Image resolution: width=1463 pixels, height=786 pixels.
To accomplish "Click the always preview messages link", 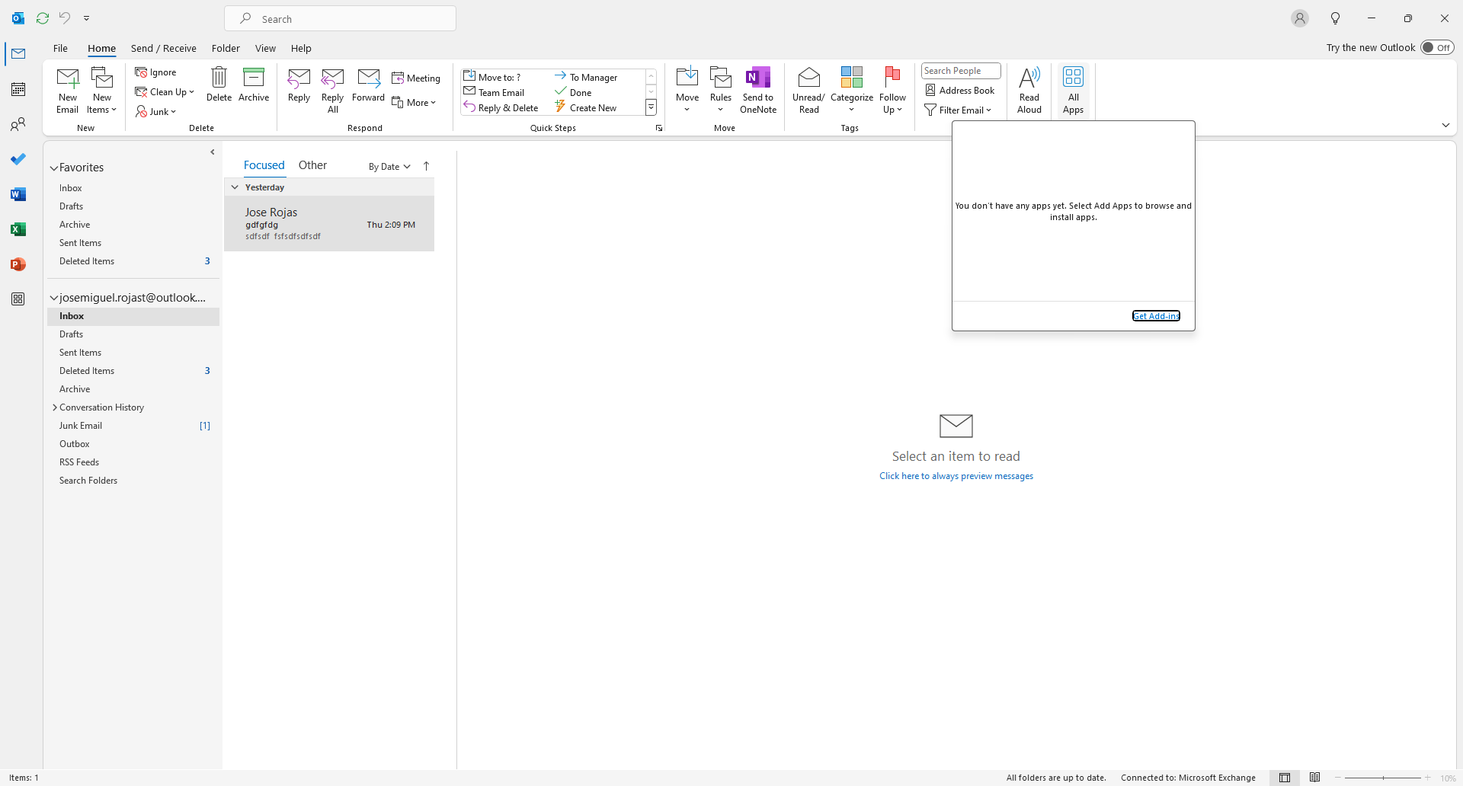I will coord(956,476).
